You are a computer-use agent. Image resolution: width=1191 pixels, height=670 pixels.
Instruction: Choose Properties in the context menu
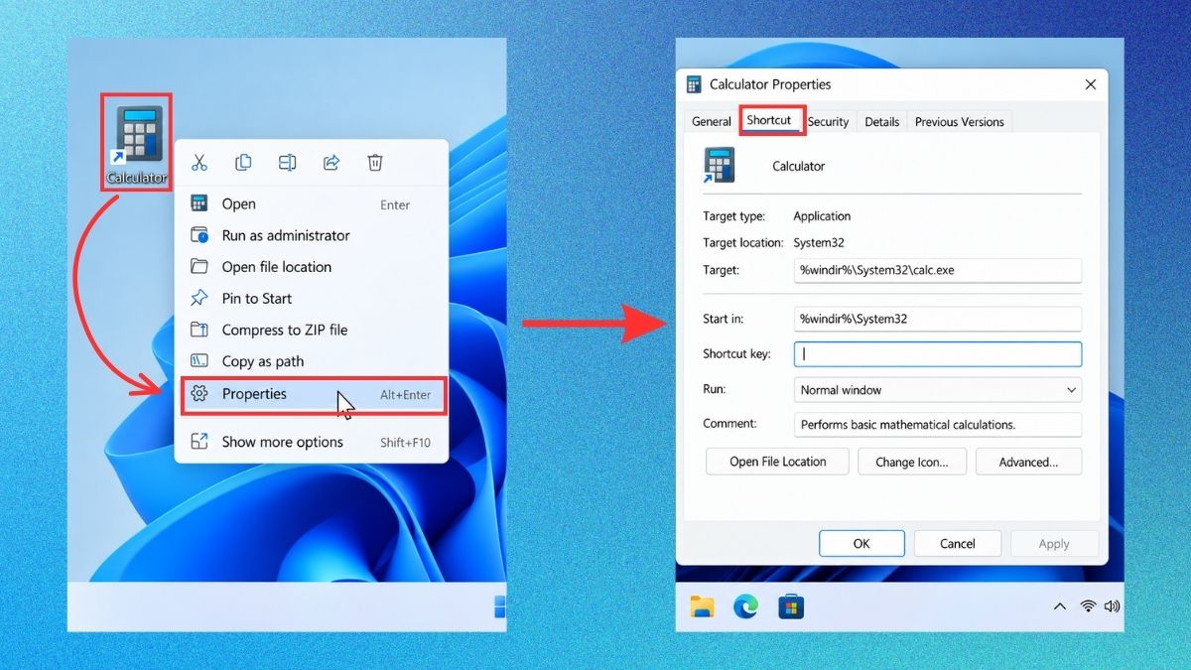click(313, 394)
